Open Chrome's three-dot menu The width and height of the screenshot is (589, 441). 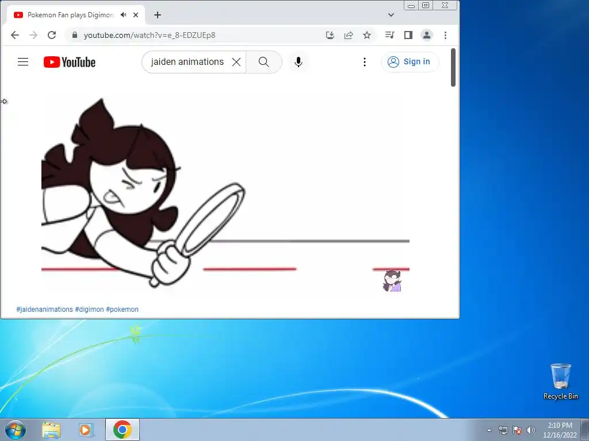point(446,35)
